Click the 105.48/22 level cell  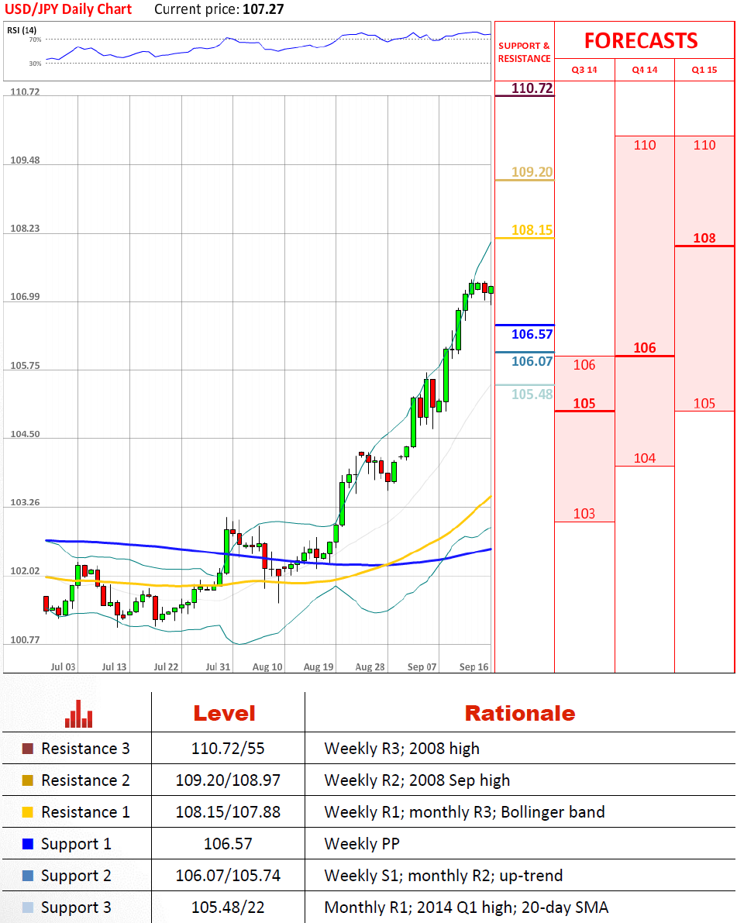coord(228,908)
